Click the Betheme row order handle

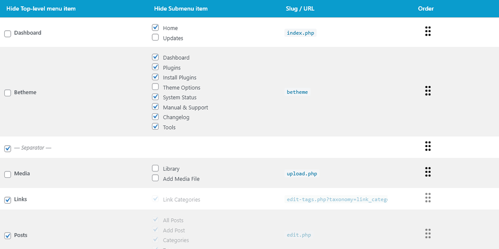(427, 91)
